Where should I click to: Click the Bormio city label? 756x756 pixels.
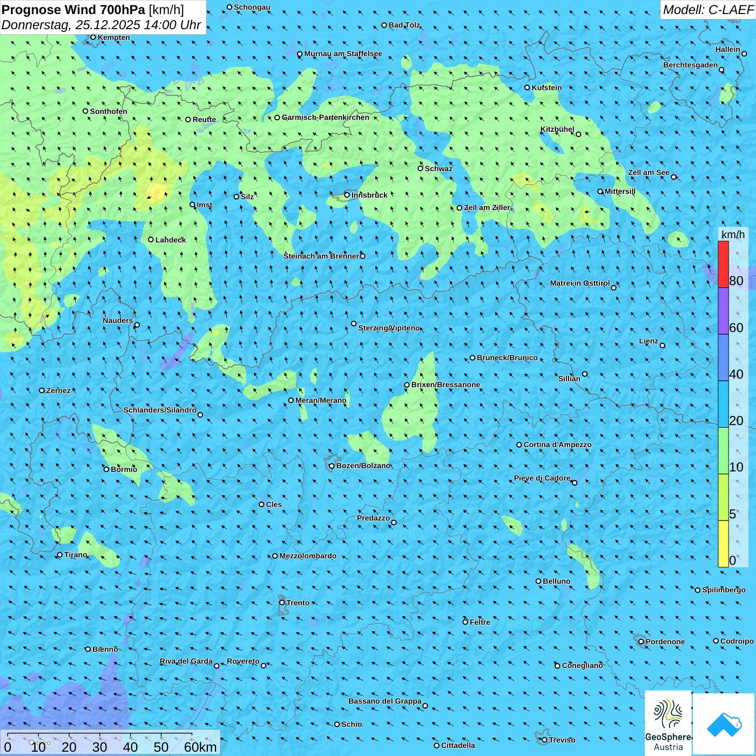tap(124, 469)
